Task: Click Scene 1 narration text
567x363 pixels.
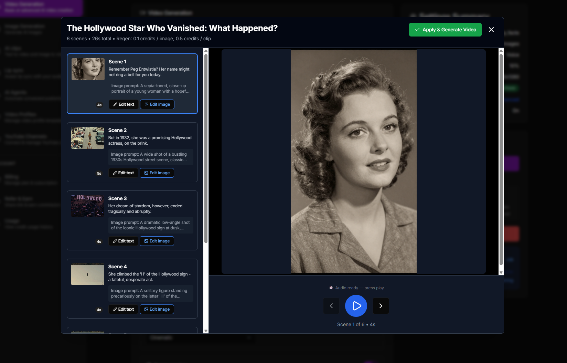Action: tap(149, 72)
